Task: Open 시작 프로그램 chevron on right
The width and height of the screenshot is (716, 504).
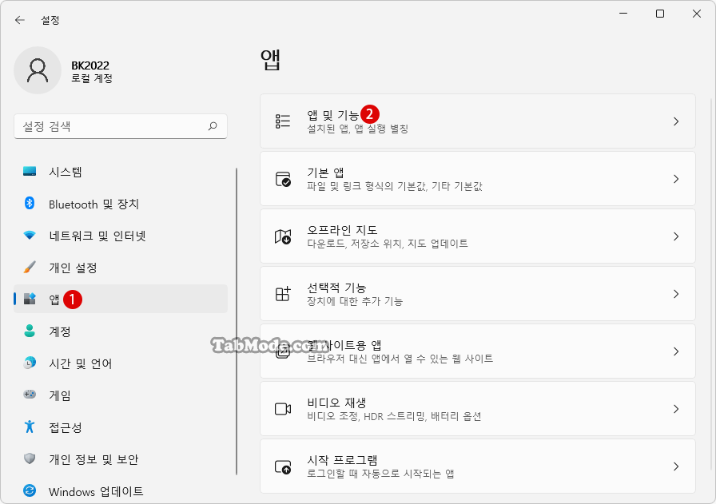Action: (x=676, y=466)
